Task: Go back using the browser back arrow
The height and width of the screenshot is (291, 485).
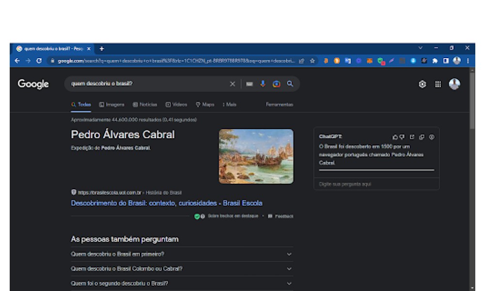Action: tap(17, 61)
